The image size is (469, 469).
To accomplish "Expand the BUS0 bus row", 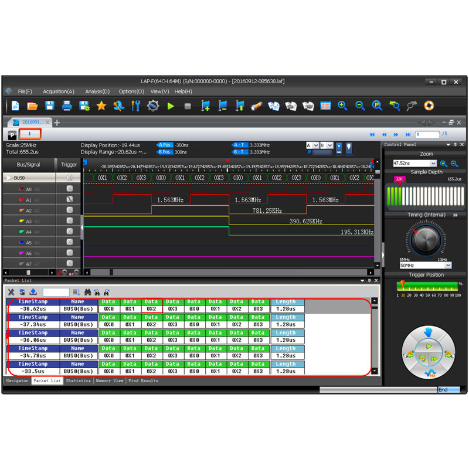I will tap(9, 178).
